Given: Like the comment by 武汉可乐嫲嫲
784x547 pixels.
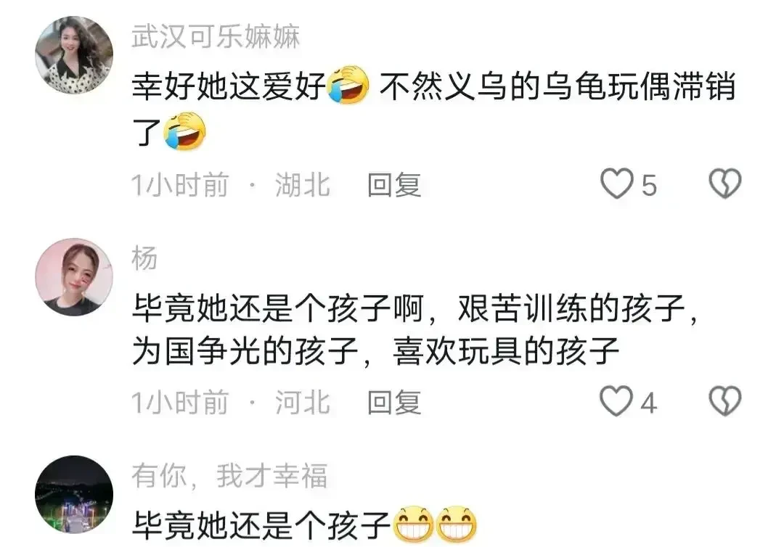Looking at the screenshot, I should click(x=616, y=184).
